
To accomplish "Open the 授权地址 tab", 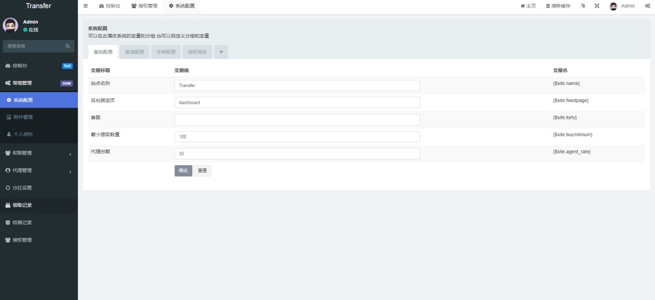I will click(197, 52).
